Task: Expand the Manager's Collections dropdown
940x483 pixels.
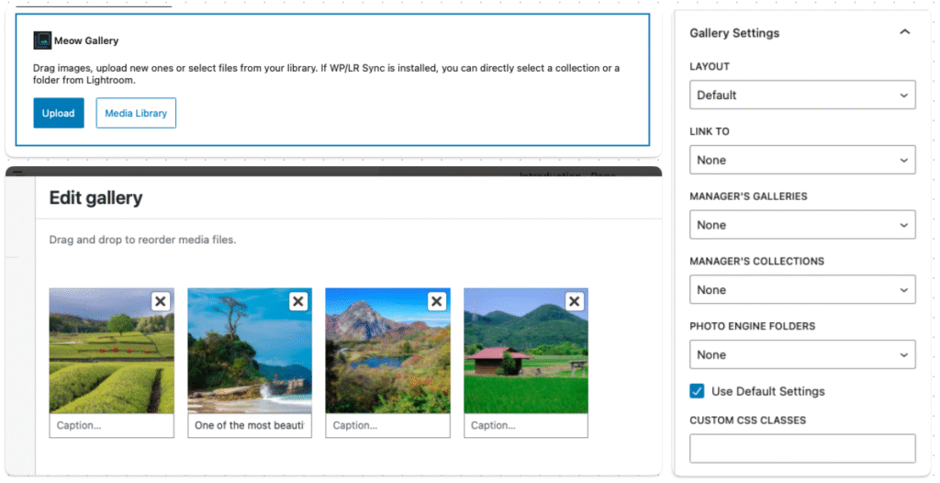Action: 802,290
